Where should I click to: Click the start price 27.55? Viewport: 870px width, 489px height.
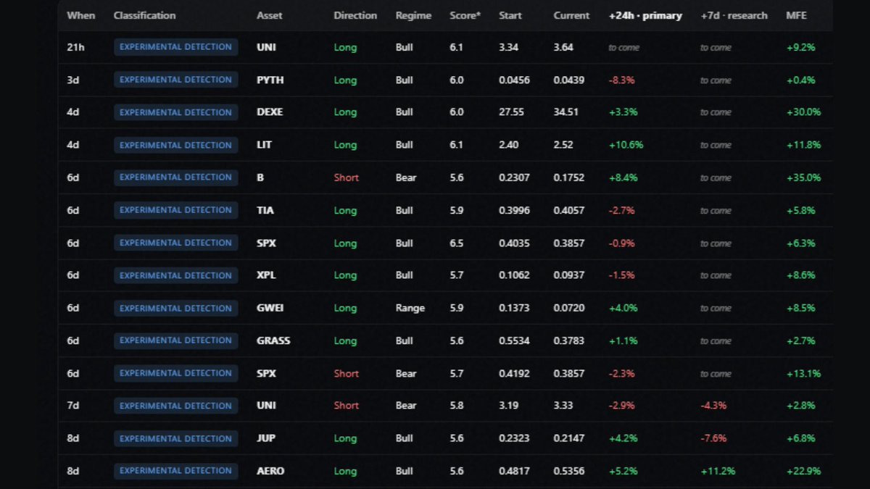click(x=512, y=112)
